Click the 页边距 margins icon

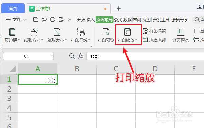(12, 32)
